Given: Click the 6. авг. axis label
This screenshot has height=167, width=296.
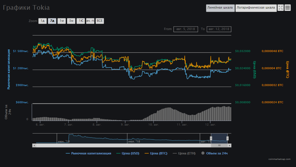Looking at the screenshot, I should 40,125.
